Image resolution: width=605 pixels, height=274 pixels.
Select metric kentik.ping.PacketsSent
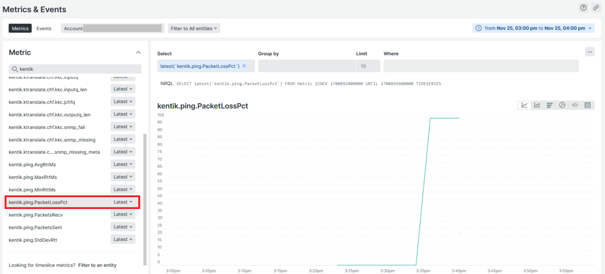tap(35, 227)
